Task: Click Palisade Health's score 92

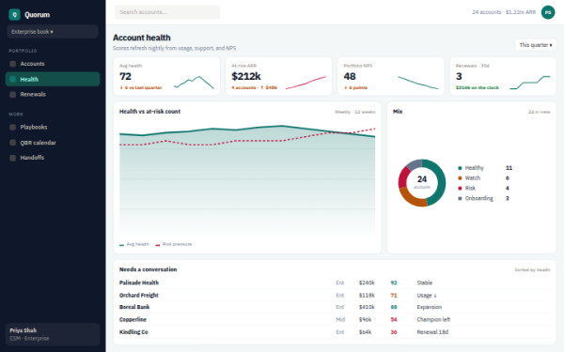Action: [x=394, y=283]
